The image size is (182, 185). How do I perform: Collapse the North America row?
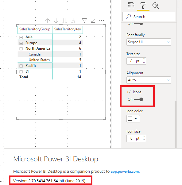pyautogui.click(x=21, y=49)
